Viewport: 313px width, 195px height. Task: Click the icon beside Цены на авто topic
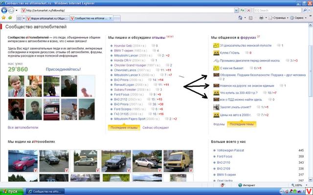click(216, 115)
